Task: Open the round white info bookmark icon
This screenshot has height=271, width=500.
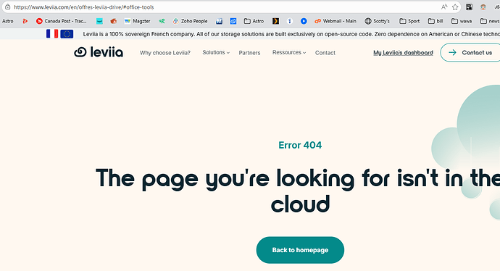Action: tap(290, 21)
